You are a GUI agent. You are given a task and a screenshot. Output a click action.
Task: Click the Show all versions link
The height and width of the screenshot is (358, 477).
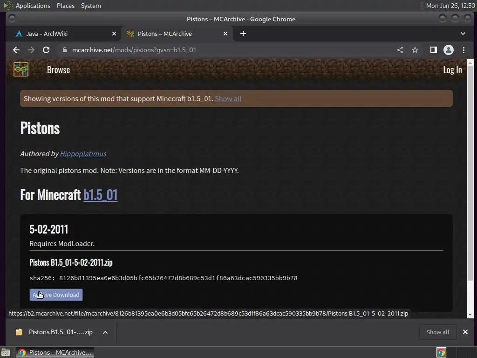tap(228, 99)
